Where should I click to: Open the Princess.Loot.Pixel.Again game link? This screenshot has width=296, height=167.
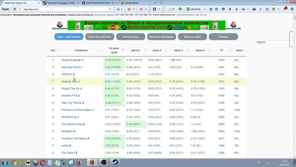pyautogui.click(x=76, y=110)
